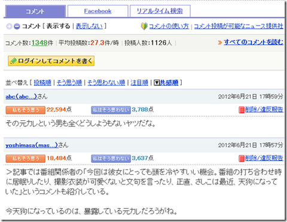Click 私もそう思う on abc's comment
Image resolution: width=287 pixels, height=222 pixels.
point(26,110)
